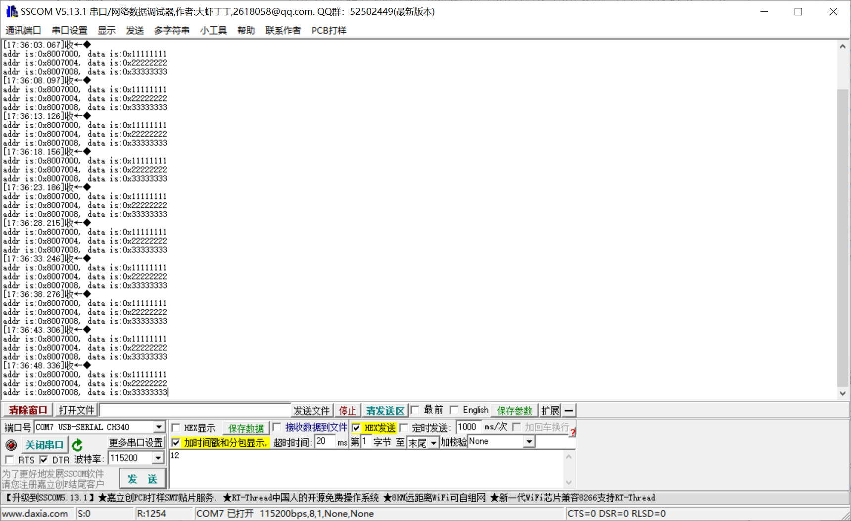Toggle the RTS checkbox

[9, 460]
